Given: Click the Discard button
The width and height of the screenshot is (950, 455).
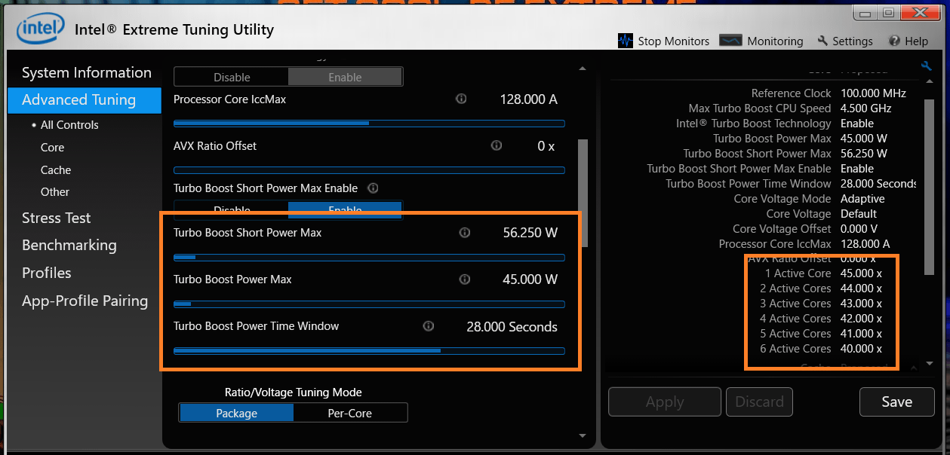Looking at the screenshot, I should coord(759,402).
